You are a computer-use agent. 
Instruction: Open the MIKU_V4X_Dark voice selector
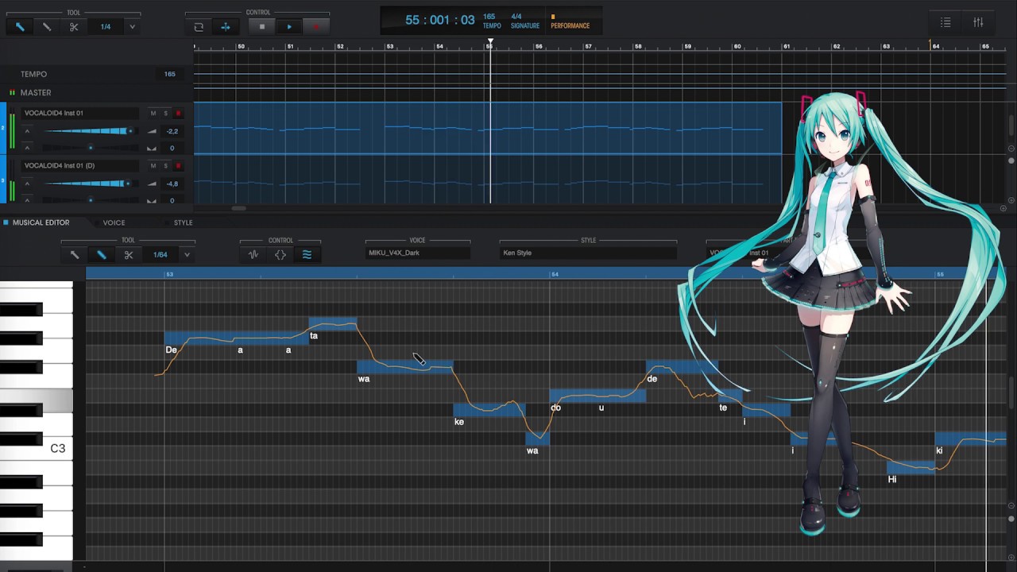point(418,253)
